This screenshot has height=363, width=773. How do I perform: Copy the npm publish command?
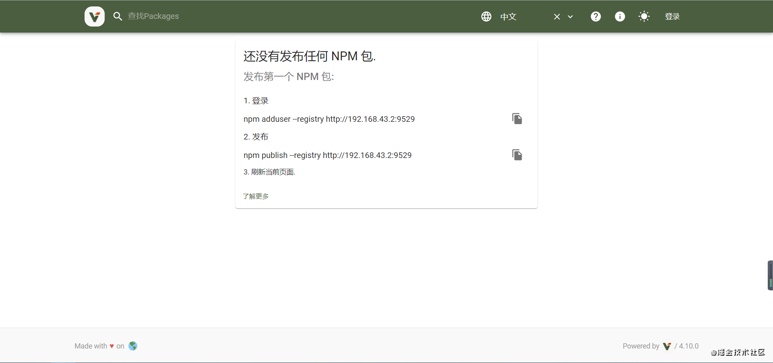pos(517,155)
